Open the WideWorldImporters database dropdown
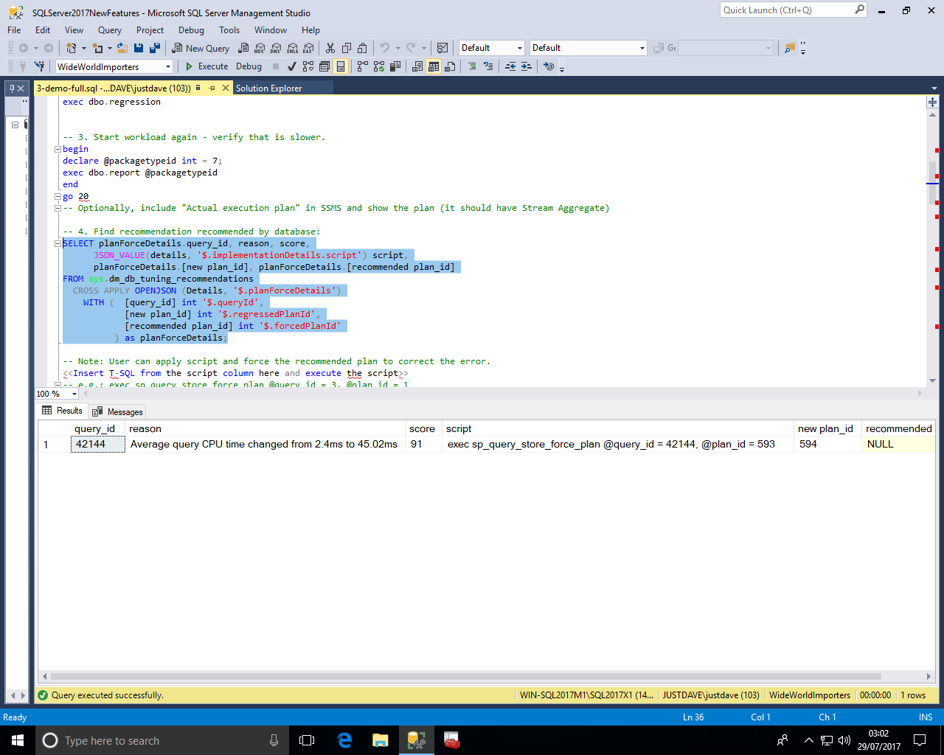Viewport: 944px width, 755px height. pyautogui.click(x=168, y=67)
